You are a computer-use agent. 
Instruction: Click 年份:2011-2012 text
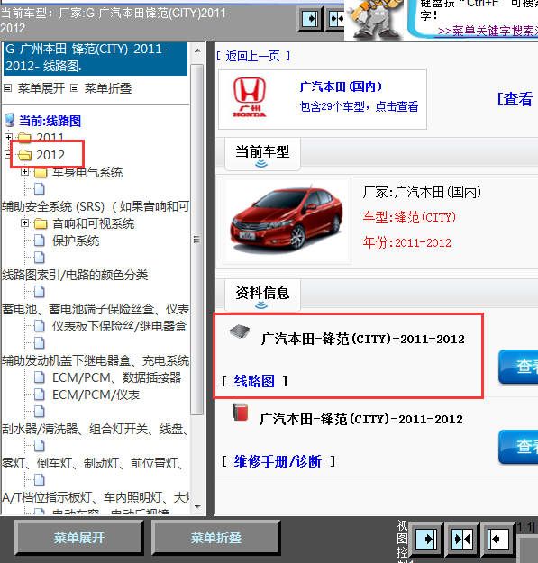407,242
